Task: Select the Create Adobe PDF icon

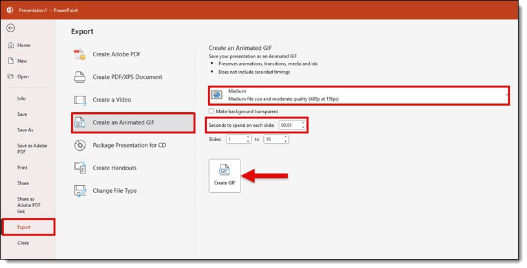Action: 80,54
